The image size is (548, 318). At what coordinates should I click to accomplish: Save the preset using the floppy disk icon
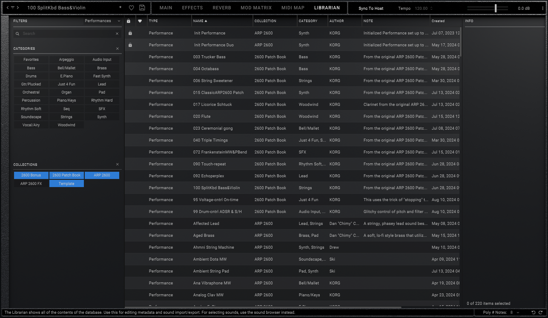pyautogui.click(x=142, y=8)
